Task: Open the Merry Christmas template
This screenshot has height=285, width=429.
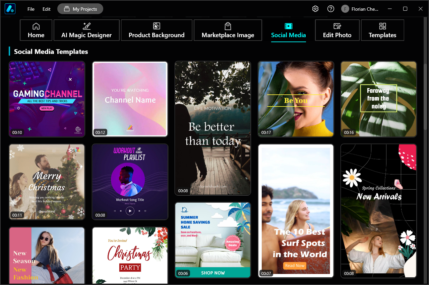Action: pyautogui.click(x=47, y=182)
